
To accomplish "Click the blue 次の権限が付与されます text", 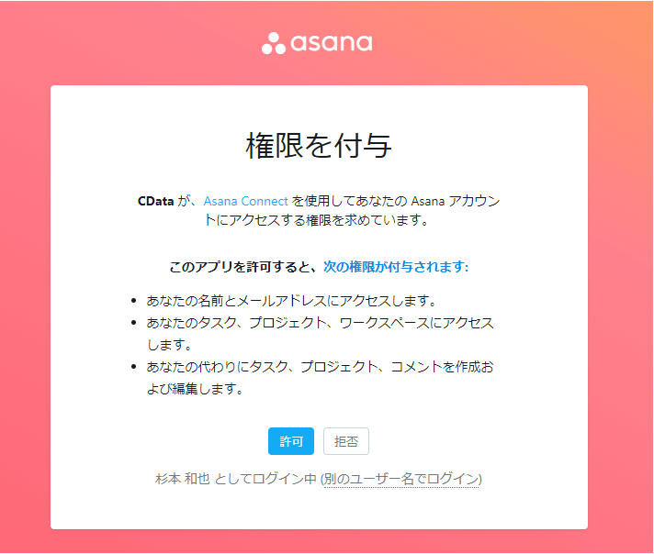I will [396, 267].
